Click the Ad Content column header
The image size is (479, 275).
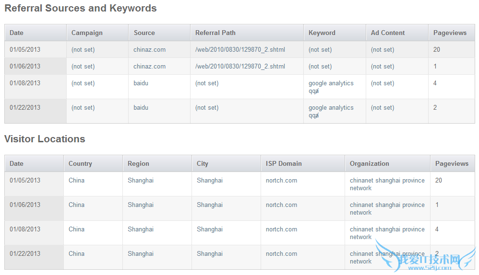pyautogui.click(x=387, y=33)
